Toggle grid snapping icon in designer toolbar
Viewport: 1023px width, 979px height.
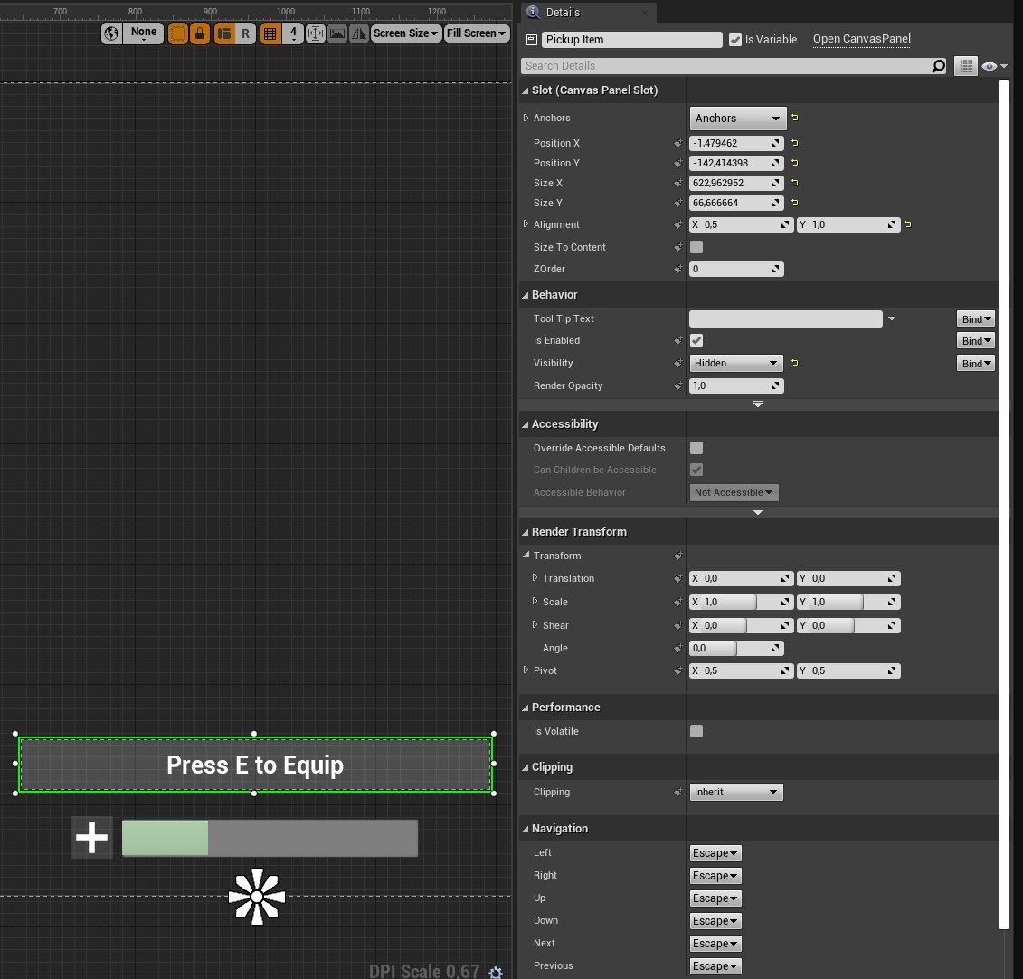click(x=270, y=33)
